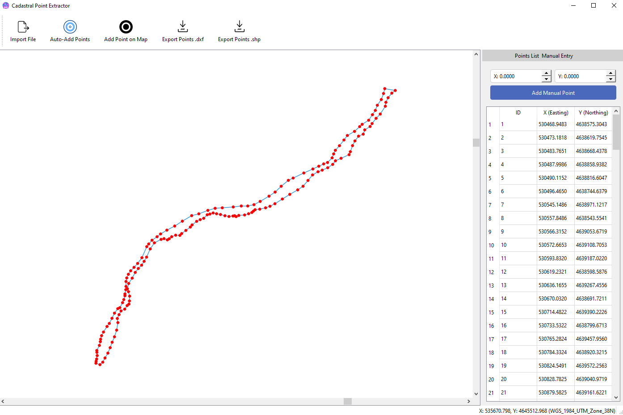Decrement the Y coordinate with its down arrow
The height and width of the screenshot is (415, 623).
pyautogui.click(x=610, y=79)
